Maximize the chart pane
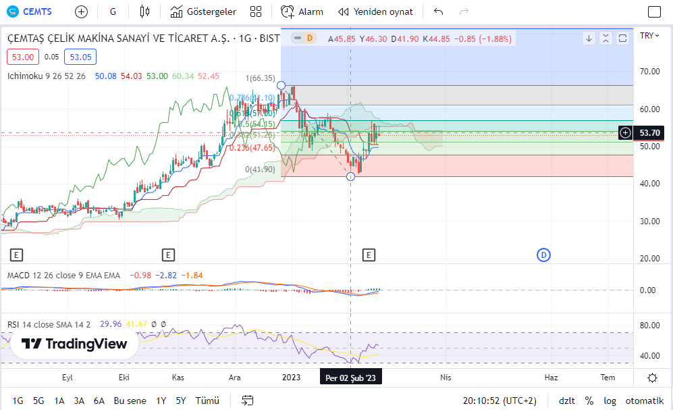 [622, 39]
